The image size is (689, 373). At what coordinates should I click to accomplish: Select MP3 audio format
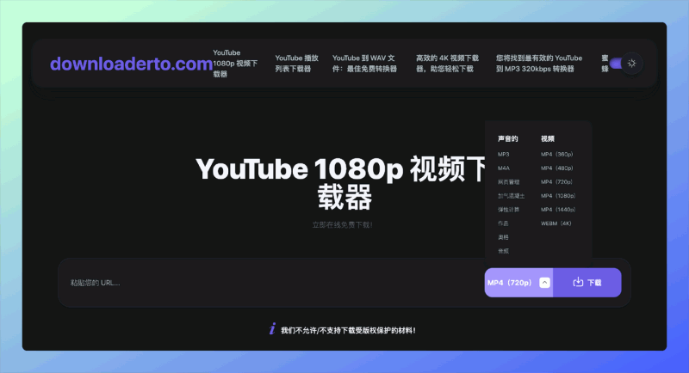pyautogui.click(x=504, y=155)
